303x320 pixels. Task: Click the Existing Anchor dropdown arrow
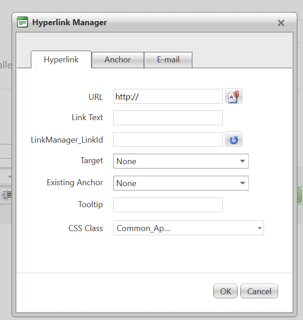click(242, 183)
